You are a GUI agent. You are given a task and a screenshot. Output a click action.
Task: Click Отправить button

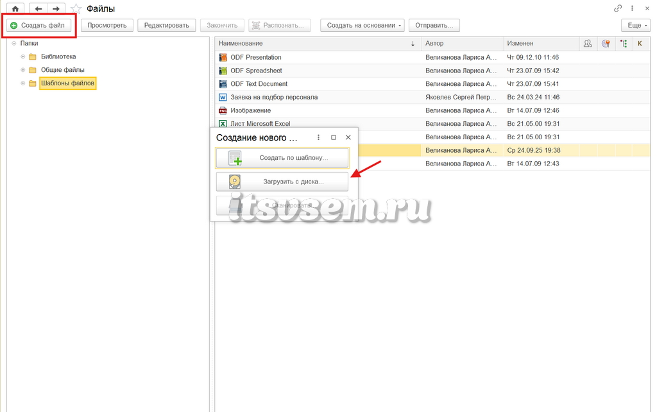pos(434,26)
